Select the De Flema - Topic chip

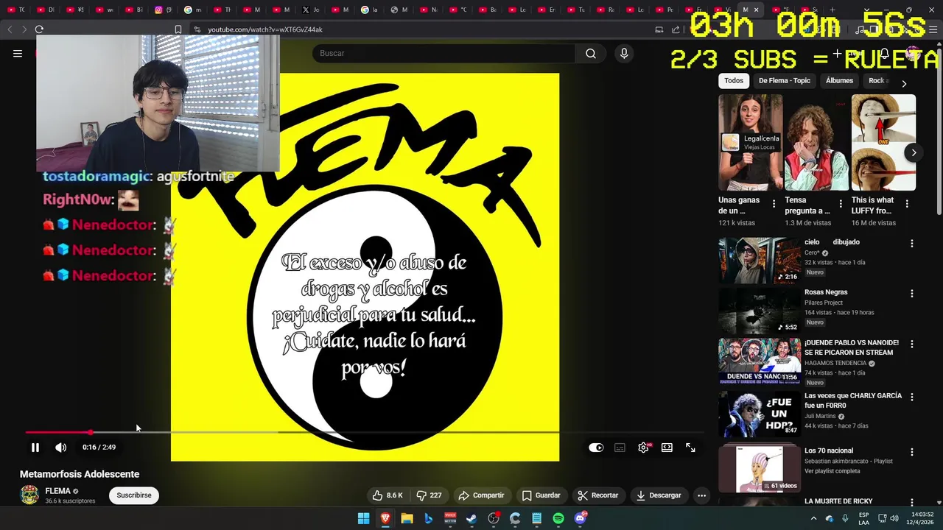tap(785, 81)
